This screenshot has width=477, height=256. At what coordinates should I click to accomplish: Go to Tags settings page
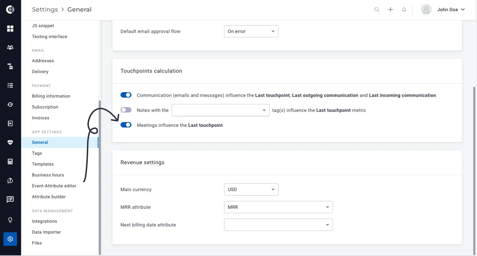(37, 153)
